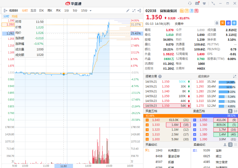
Task: Click ask level 3 price 1.370
Action: coord(203,130)
